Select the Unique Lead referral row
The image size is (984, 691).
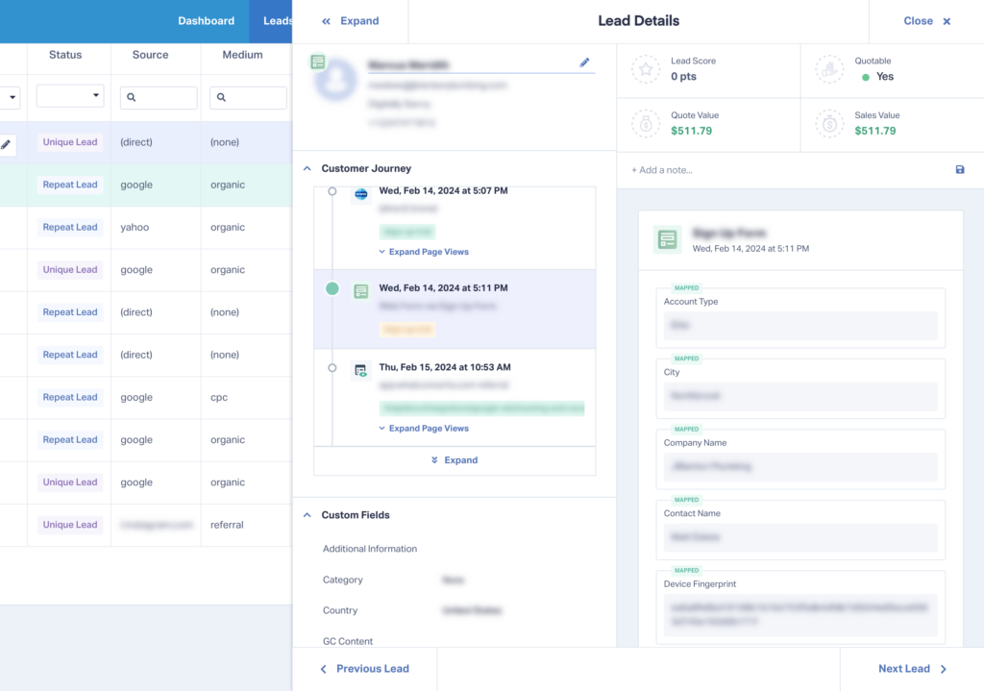click(146, 525)
